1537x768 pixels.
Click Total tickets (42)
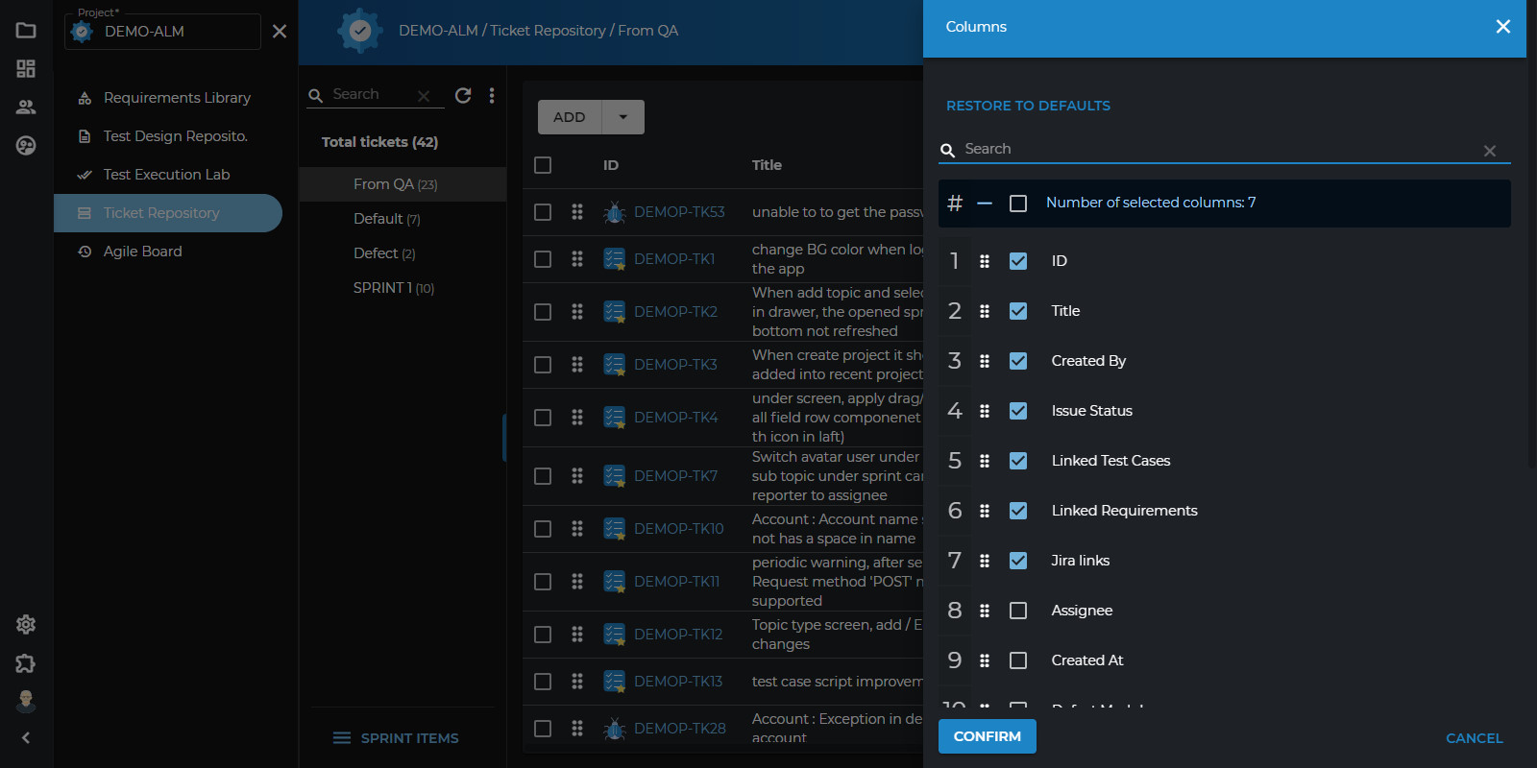coord(379,142)
